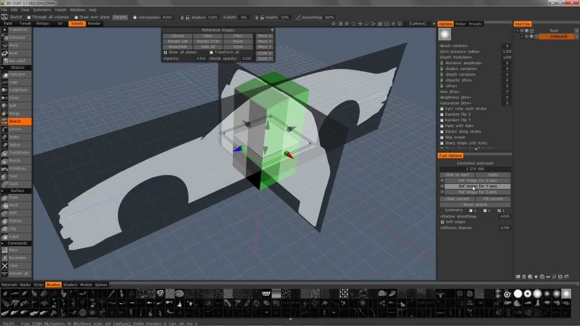Viewport: 580px width, 326px height.
Task: Uncheck Soft edges option
Action: tap(442, 222)
